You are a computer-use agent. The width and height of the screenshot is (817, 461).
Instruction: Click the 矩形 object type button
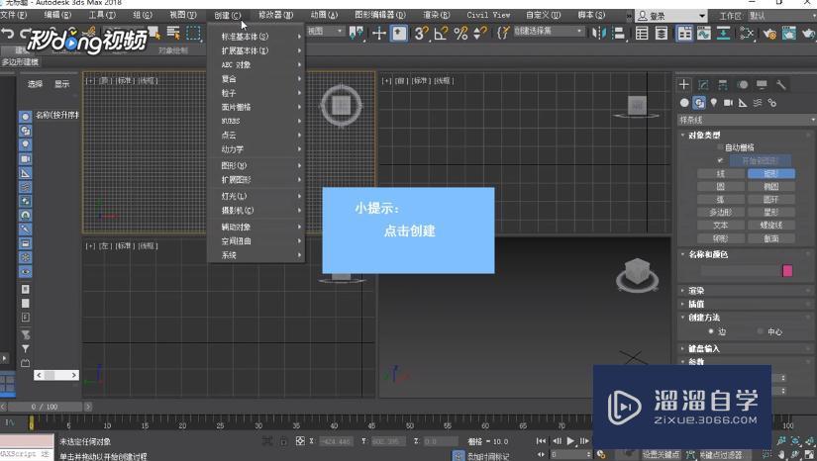tap(769, 173)
